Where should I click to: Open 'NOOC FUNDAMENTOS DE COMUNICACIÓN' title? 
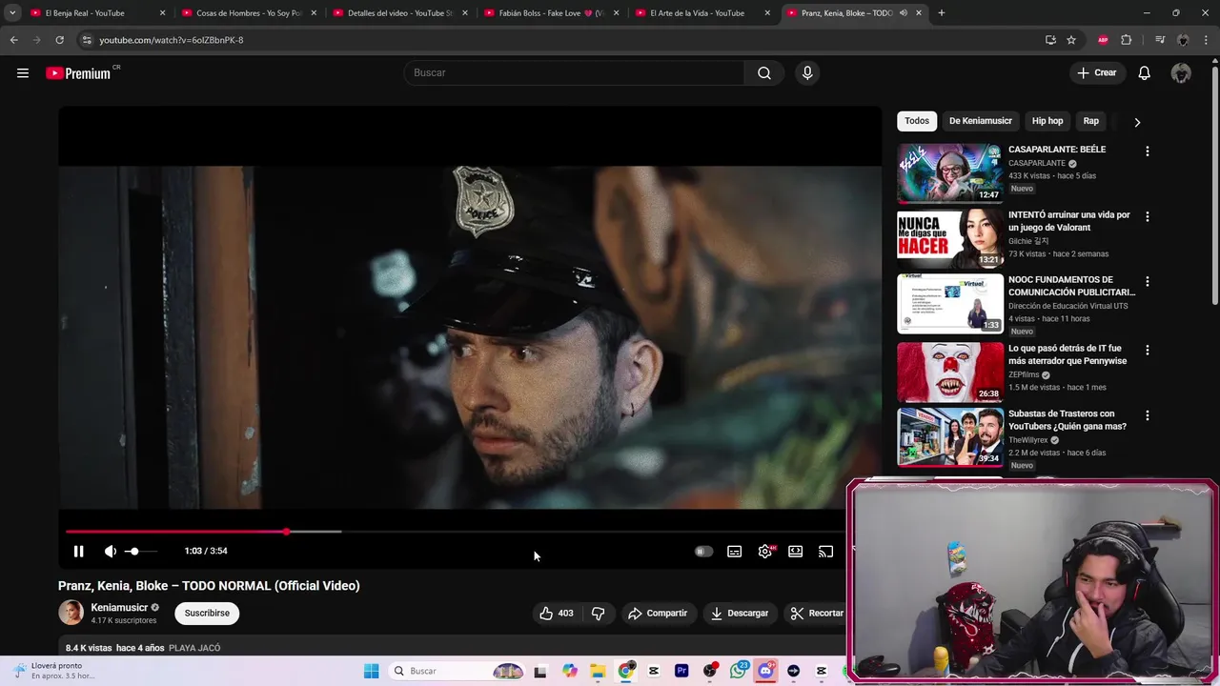click(1072, 286)
